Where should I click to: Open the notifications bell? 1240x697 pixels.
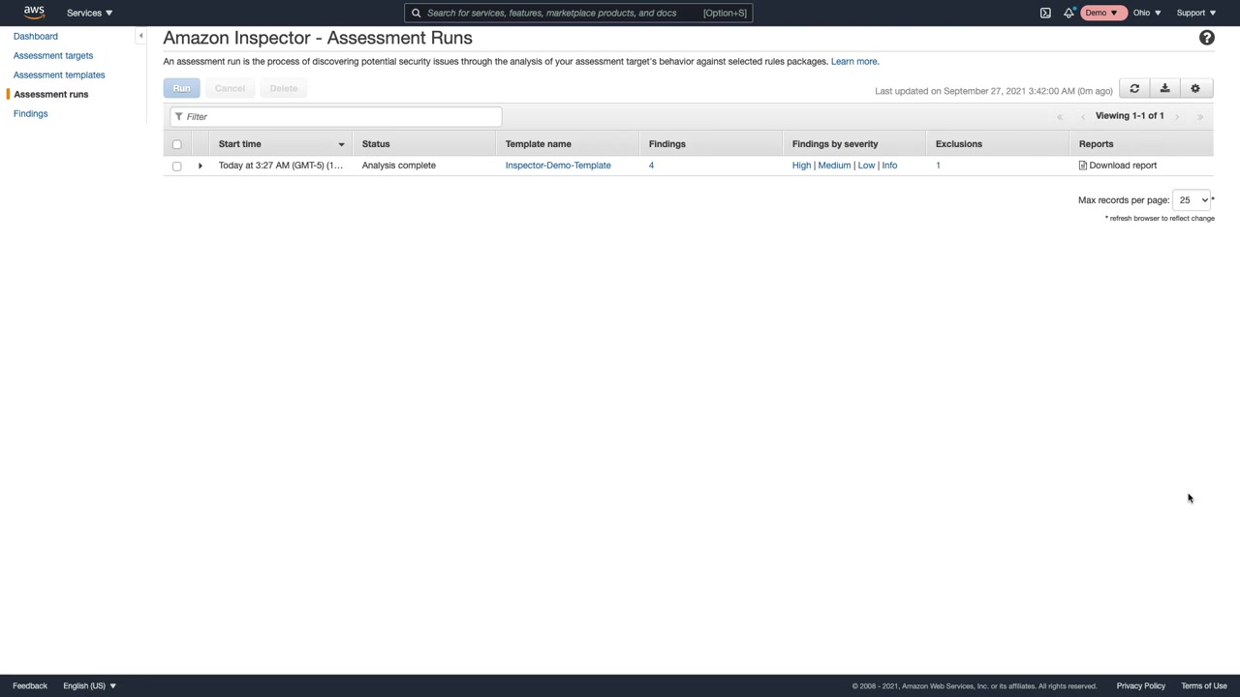point(1069,13)
